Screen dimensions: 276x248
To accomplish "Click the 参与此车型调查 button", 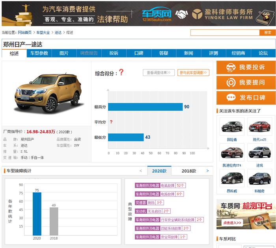I will tap(193, 73).
